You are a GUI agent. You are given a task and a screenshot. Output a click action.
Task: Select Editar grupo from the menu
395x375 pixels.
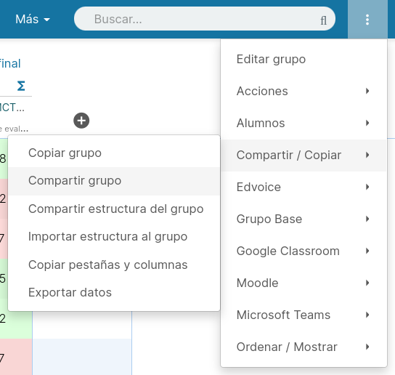coord(304,60)
